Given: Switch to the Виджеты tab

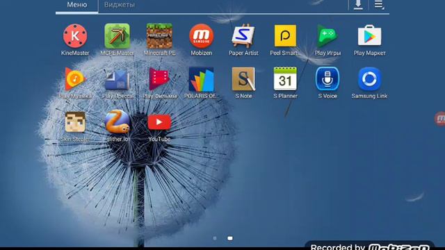Looking at the screenshot, I should (x=119, y=5).
